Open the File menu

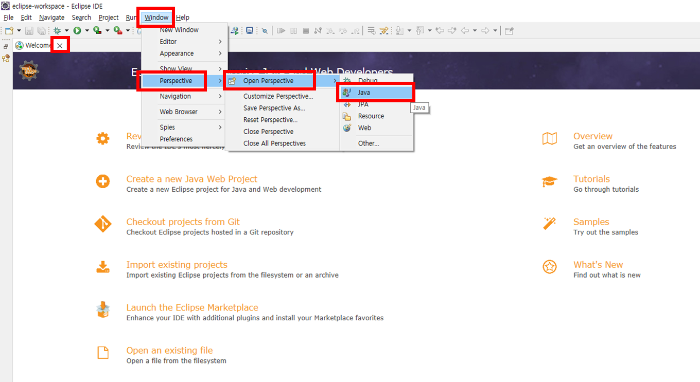click(8, 17)
